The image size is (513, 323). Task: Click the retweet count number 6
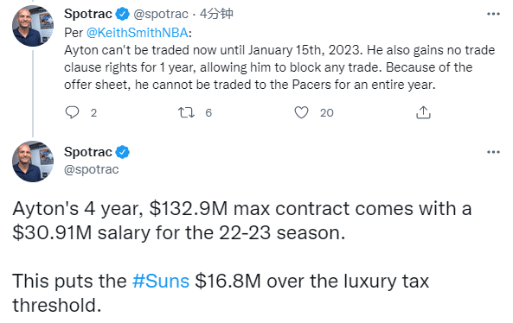(x=208, y=112)
